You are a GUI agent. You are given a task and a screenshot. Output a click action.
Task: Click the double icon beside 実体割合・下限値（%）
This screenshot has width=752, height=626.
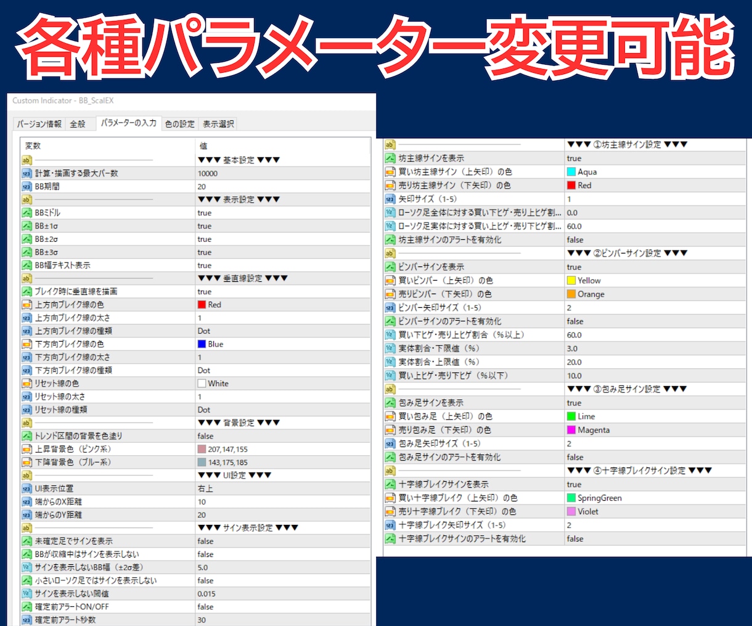(x=390, y=348)
